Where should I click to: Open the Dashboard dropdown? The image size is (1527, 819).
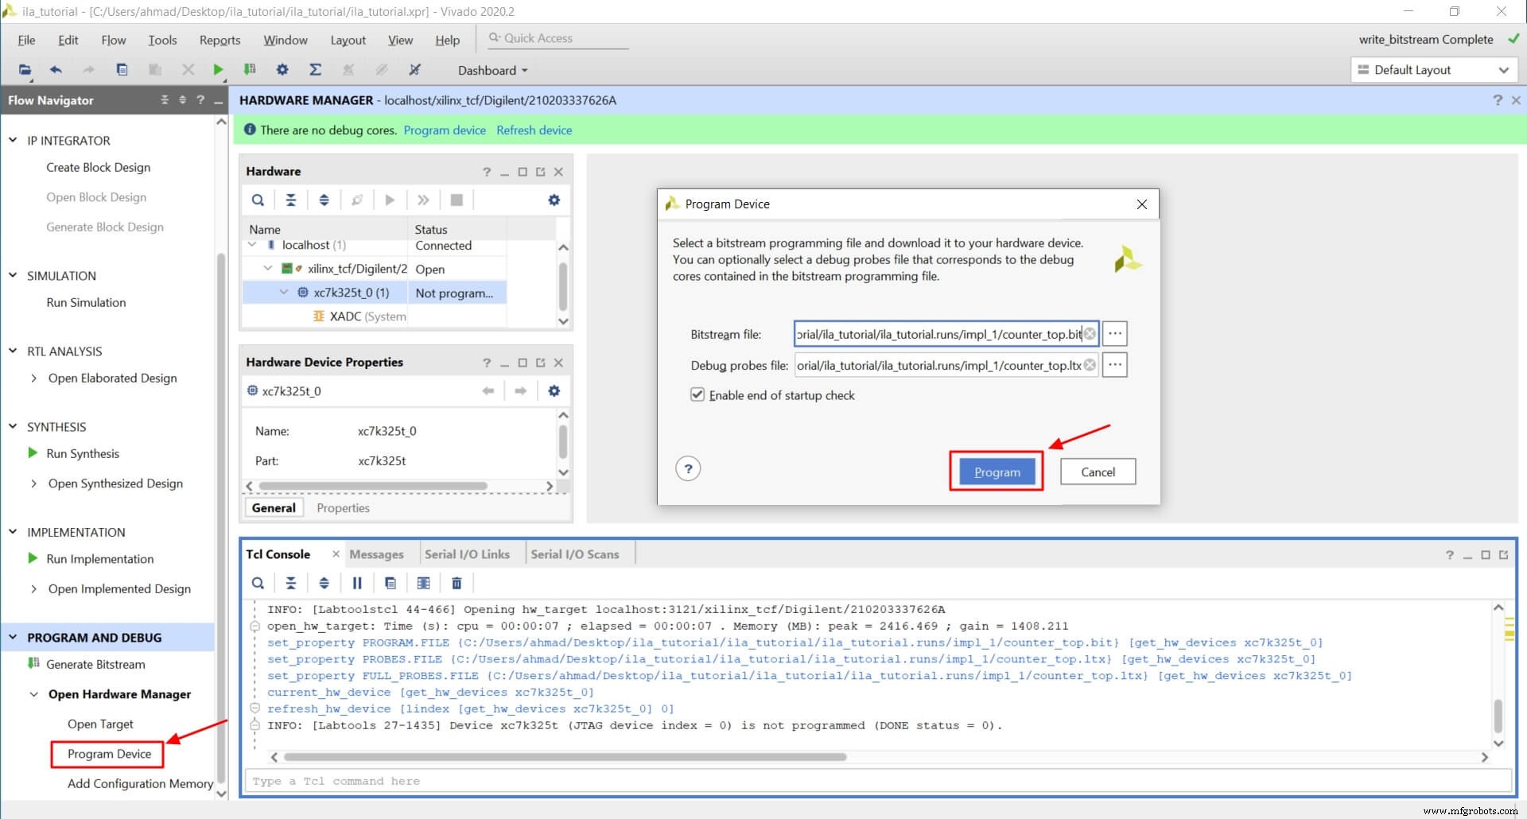click(x=492, y=70)
